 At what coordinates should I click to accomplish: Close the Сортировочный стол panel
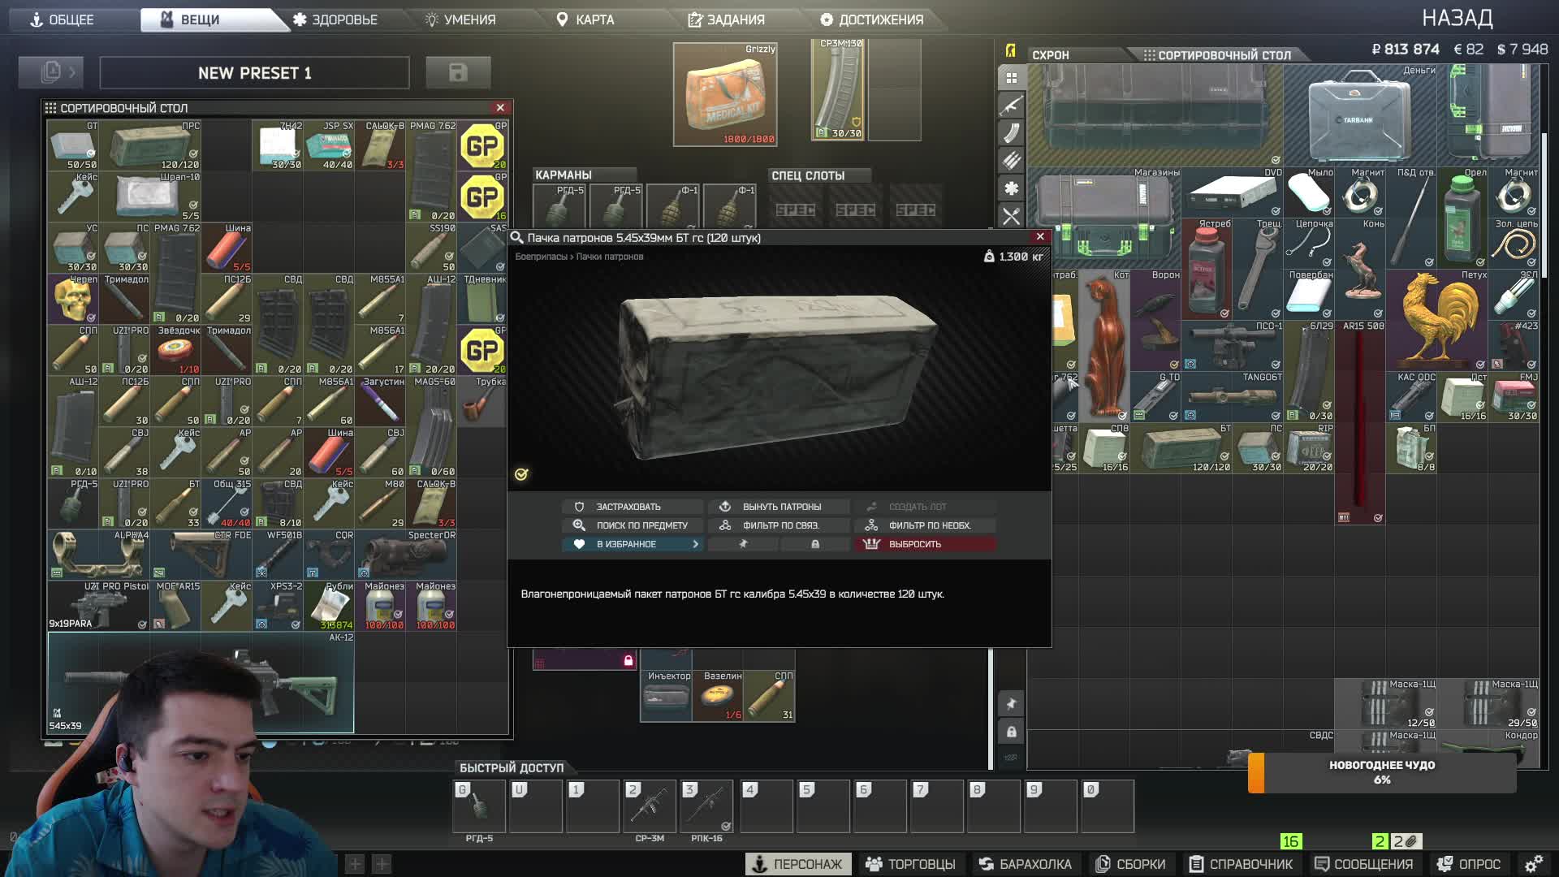[500, 108]
